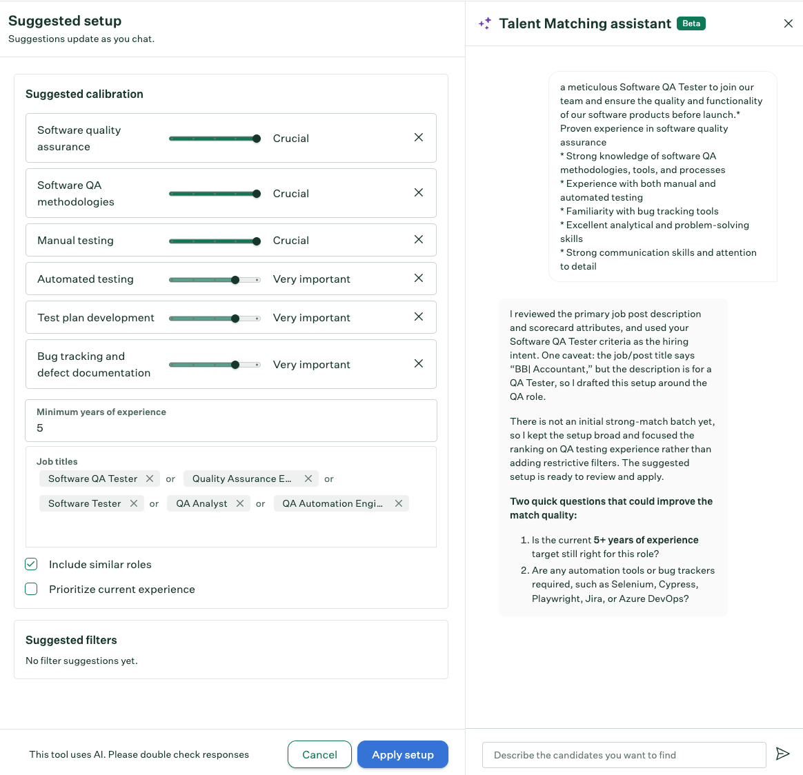Uncheck Include similar roles
Image resolution: width=803 pixels, height=775 pixels.
click(x=31, y=564)
